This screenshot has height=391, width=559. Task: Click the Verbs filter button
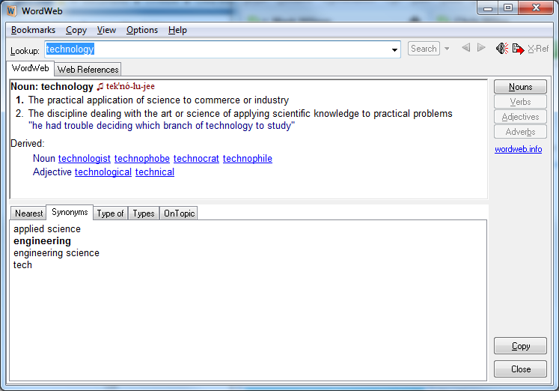[x=520, y=102]
